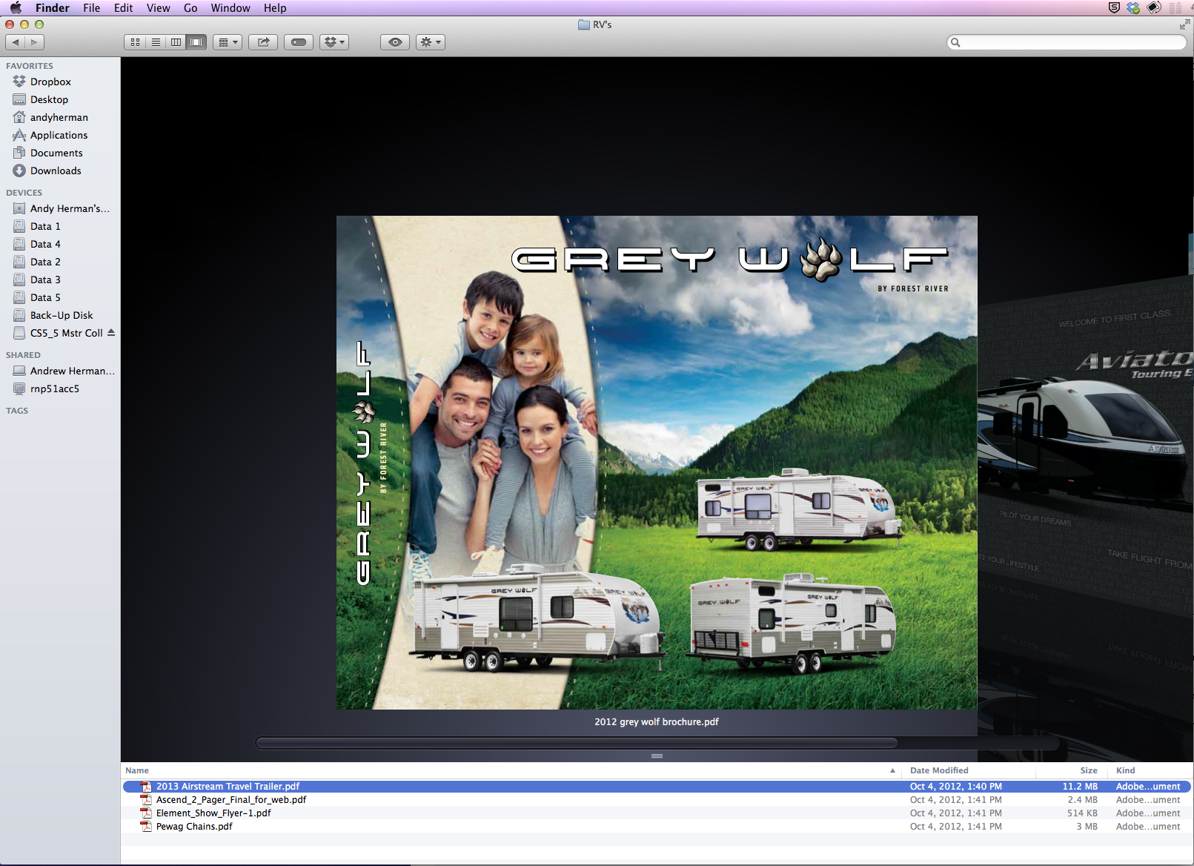Image resolution: width=1194 pixels, height=866 pixels.
Task: Open the andyherman home folder
Action: (x=60, y=117)
